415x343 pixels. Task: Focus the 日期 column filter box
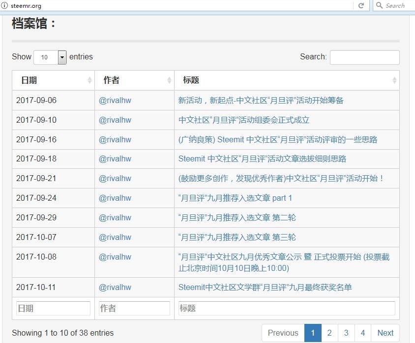53,308
